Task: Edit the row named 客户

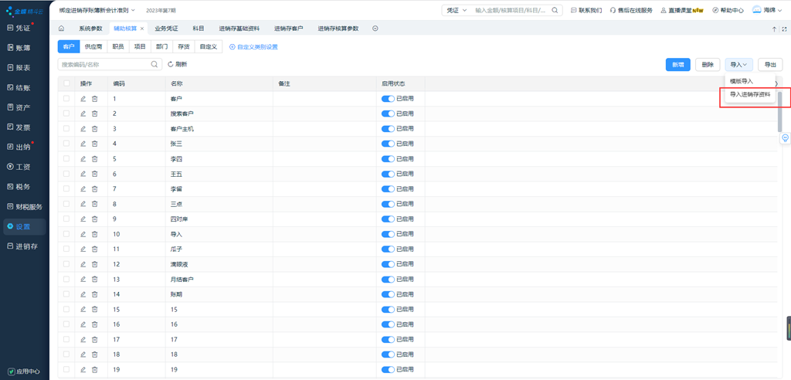Action: 83,99
